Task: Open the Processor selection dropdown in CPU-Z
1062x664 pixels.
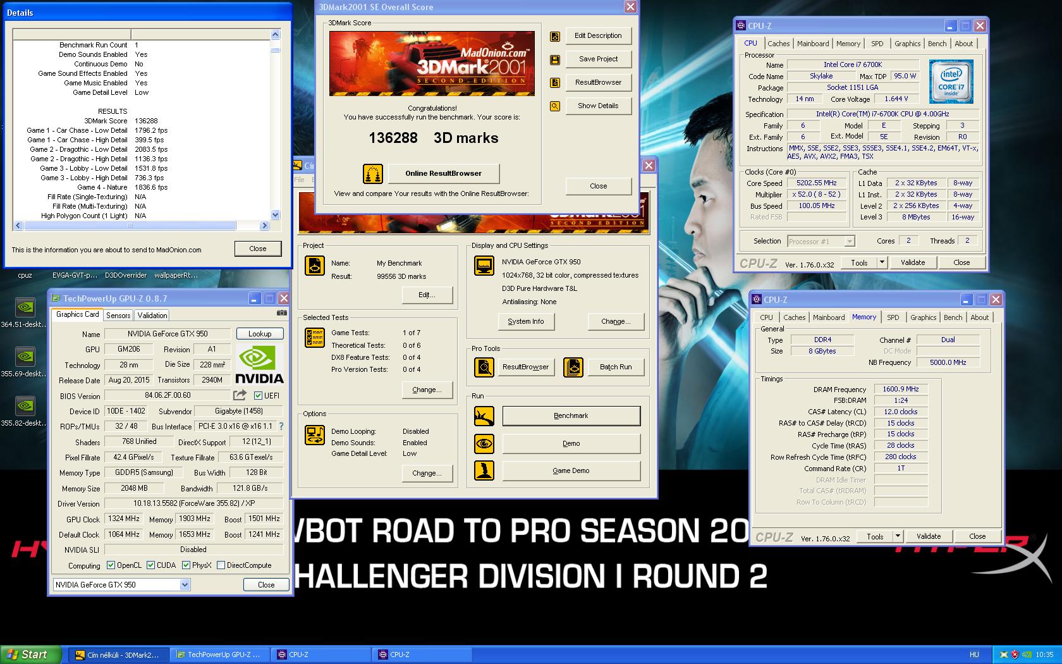Action: coord(849,241)
